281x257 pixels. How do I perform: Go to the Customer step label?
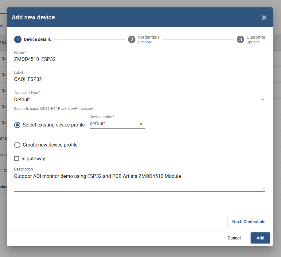pyautogui.click(x=256, y=38)
